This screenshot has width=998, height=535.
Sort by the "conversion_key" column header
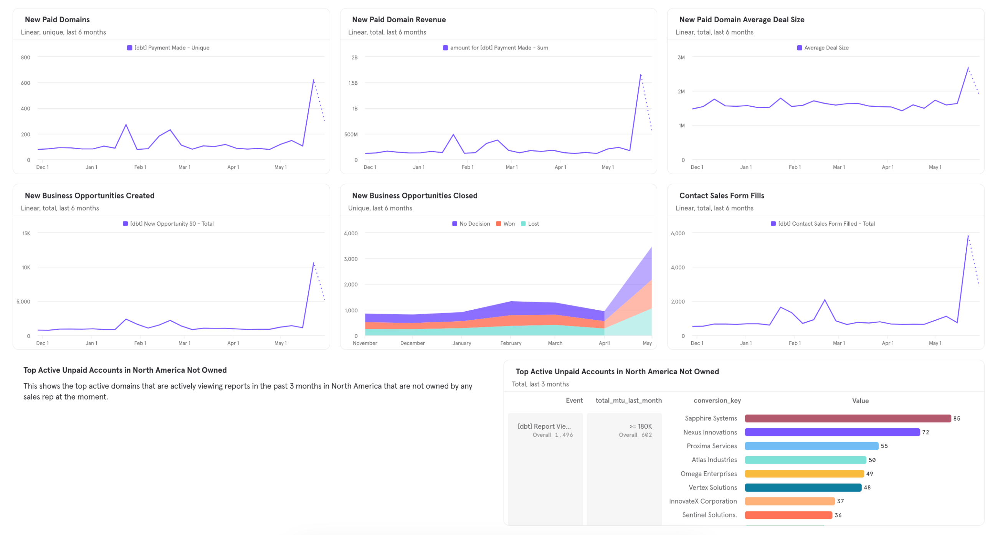pyautogui.click(x=717, y=401)
